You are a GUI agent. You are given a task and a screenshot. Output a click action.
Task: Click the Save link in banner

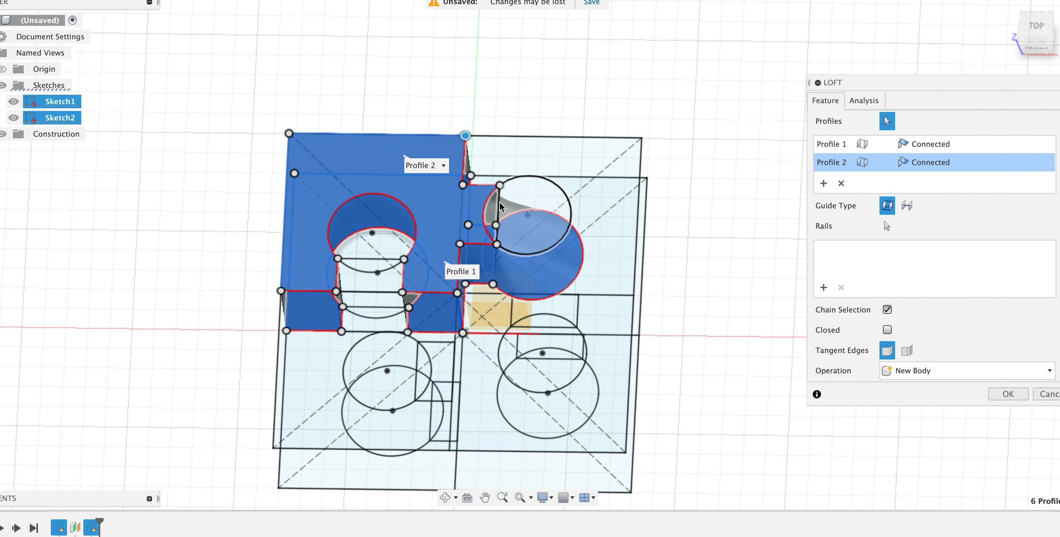pyautogui.click(x=591, y=3)
